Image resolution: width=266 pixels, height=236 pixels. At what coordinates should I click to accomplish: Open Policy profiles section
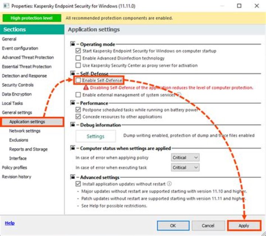point(14,168)
